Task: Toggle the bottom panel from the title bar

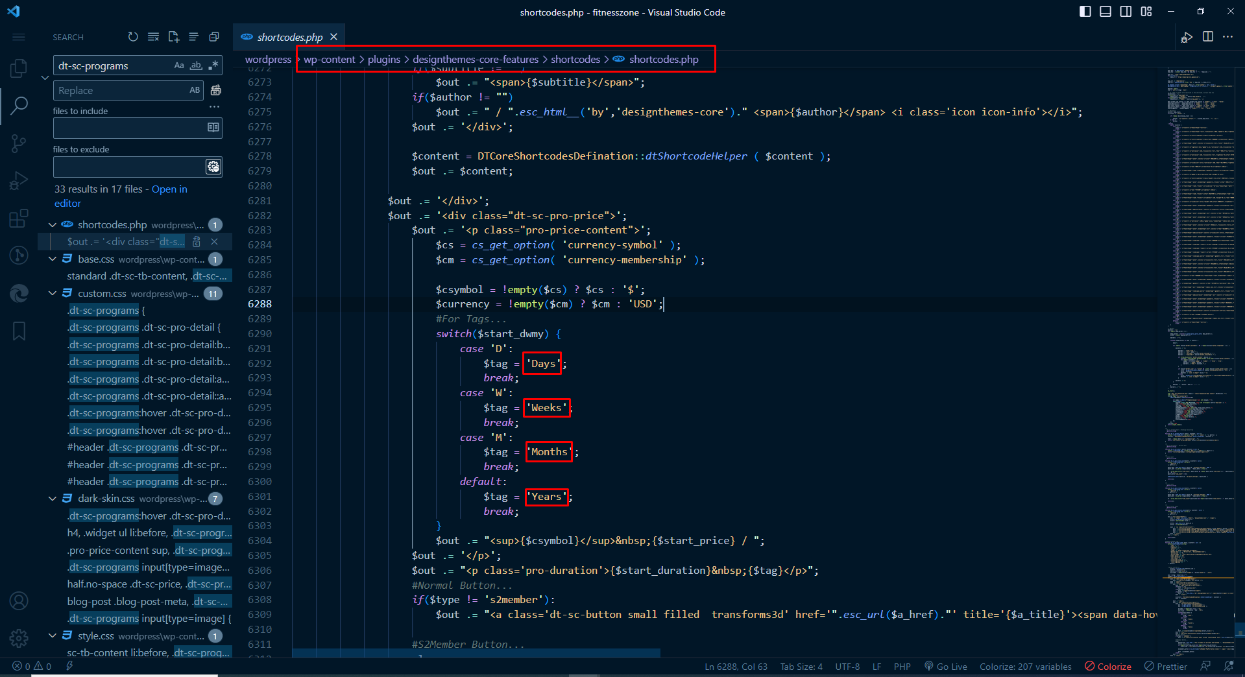Action: pyautogui.click(x=1106, y=12)
